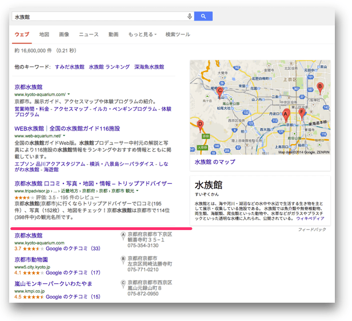Image resolution: width=352 pixels, height=321 pixels.
Task: Click the url www5.city.kyoto.jp
Action: click(x=33, y=267)
